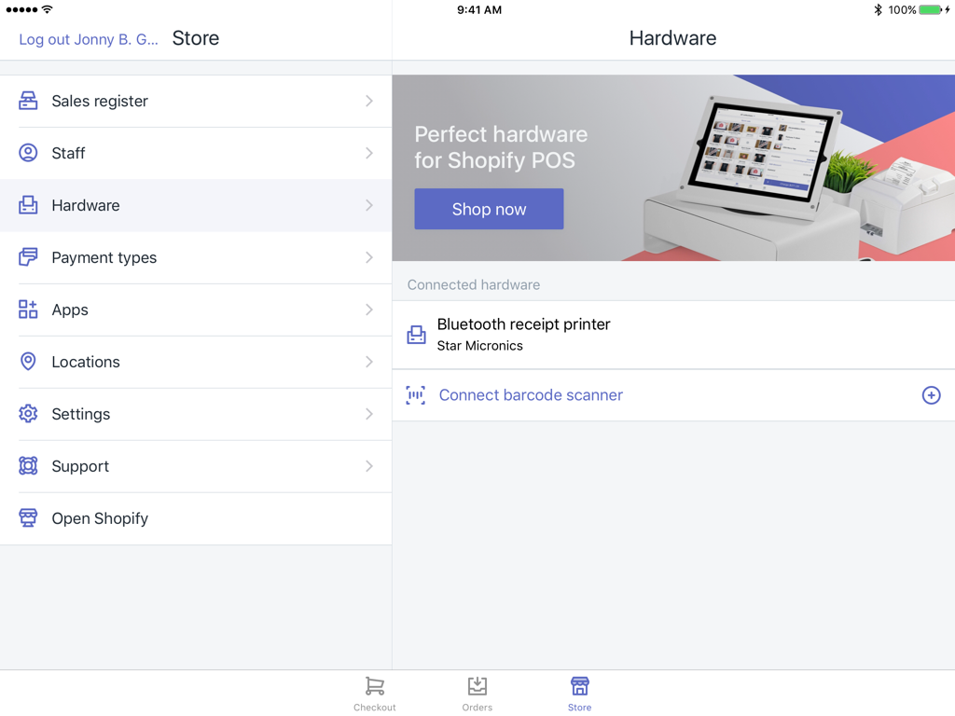Open the Staff menu item
955x716 pixels.
click(x=196, y=153)
